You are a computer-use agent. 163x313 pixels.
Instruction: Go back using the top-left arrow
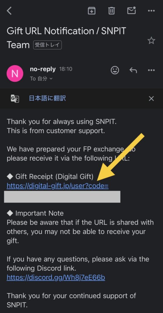click(x=9, y=11)
